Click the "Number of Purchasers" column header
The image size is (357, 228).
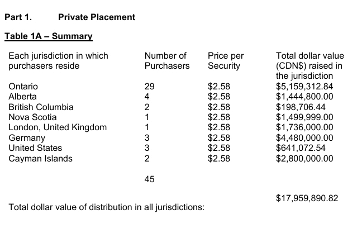166,61
